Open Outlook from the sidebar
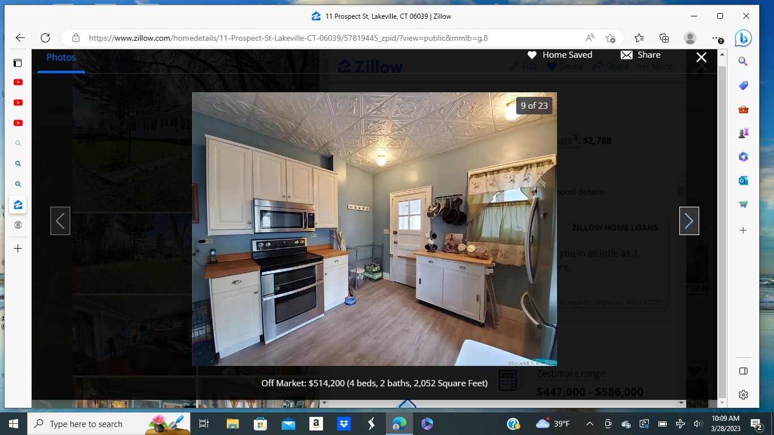Viewport: 774px width, 435px height. (x=743, y=181)
